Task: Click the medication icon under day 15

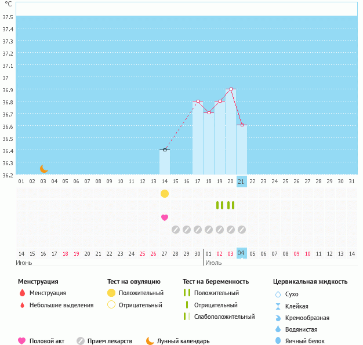Action: (176, 230)
